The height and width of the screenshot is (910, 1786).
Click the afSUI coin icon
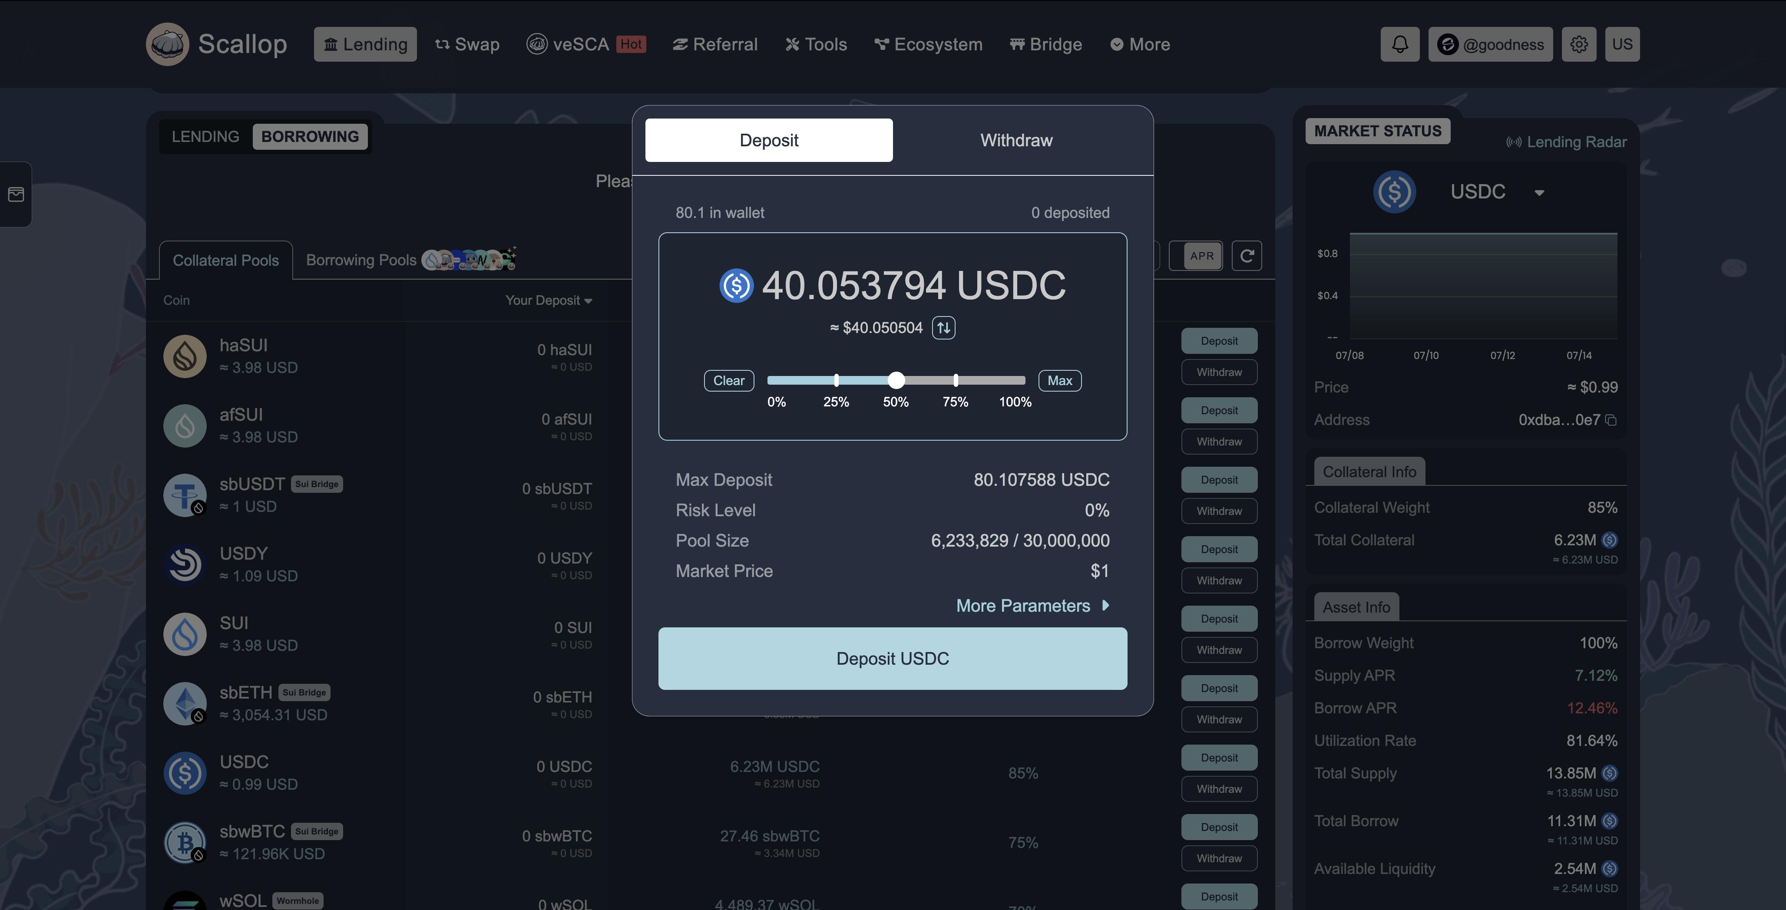tap(185, 425)
